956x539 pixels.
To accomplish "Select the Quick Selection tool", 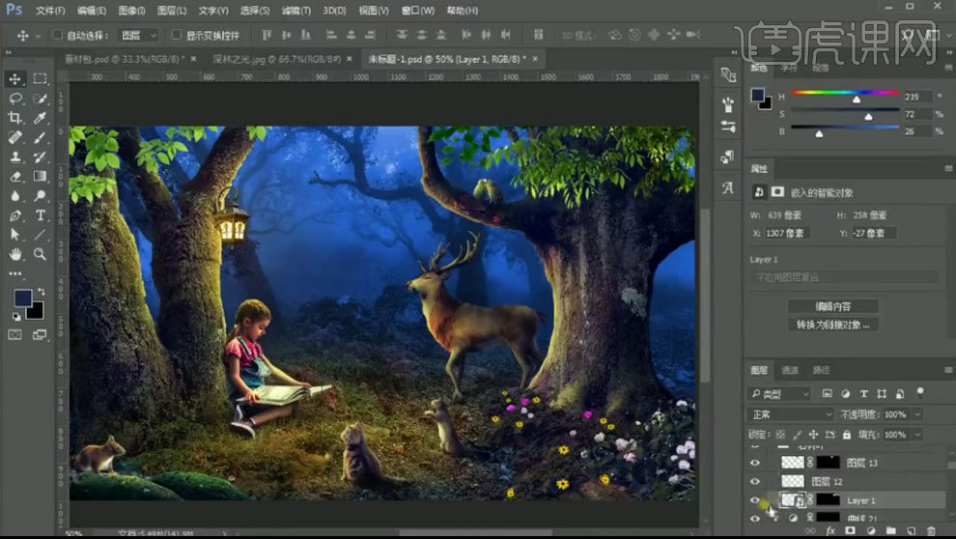I will click(x=40, y=99).
